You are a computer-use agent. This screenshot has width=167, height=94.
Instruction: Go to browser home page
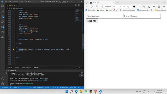pos(97,7)
